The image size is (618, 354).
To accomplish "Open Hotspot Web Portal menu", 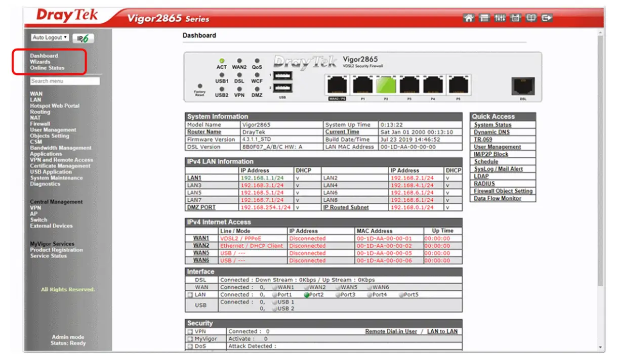I will point(55,106).
